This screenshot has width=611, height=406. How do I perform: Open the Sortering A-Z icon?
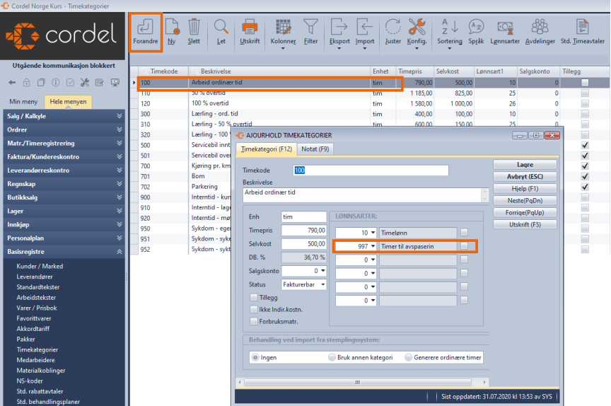tap(449, 27)
